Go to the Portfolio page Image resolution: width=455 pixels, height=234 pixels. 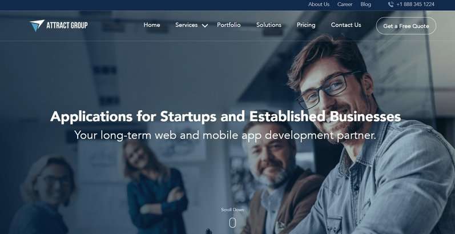click(x=229, y=25)
